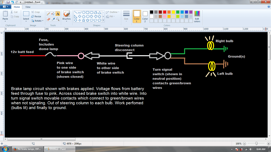Select the Color picker eyedropper
The width and height of the screenshot is (271, 152).
click(x=53, y=19)
